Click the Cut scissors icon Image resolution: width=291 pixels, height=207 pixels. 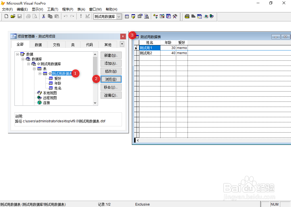(x=43, y=16)
